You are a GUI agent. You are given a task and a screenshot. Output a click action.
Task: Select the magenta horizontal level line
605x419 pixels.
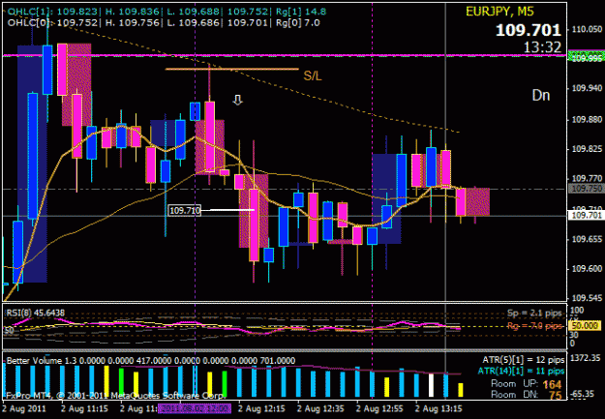[x=285, y=56]
